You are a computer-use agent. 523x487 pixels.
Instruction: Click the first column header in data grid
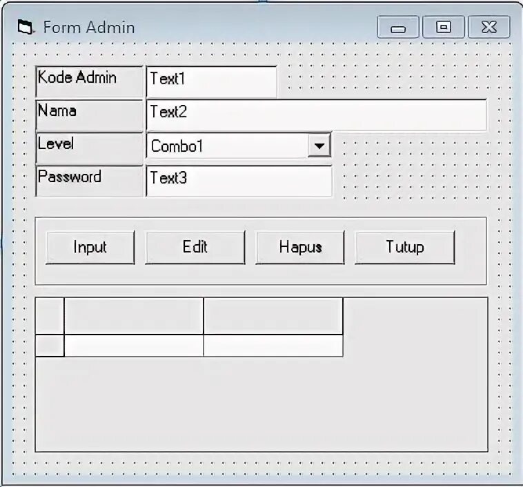[x=134, y=316]
